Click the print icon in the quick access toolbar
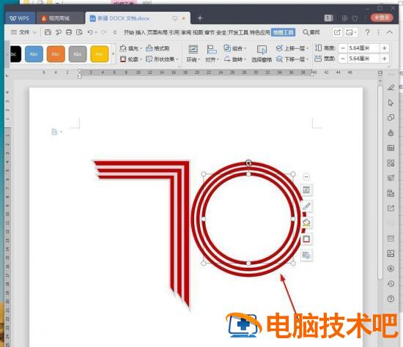The image size is (403, 347). pyautogui.click(x=69, y=32)
